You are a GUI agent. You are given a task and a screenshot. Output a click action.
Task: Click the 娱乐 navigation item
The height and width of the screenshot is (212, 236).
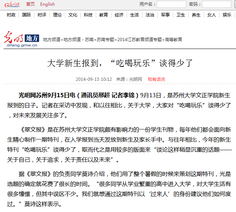click(x=227, y=15)
